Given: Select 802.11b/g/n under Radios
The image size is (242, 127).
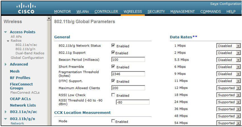Looking at the screenshot, I should tap(25, 49).
